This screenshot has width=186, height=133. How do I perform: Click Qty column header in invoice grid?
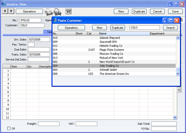point(32,66)
